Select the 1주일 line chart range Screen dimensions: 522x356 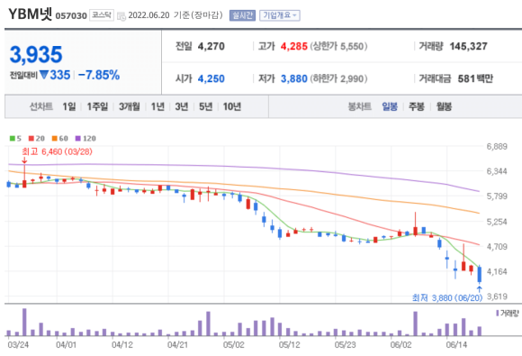(x=97, y=106)
